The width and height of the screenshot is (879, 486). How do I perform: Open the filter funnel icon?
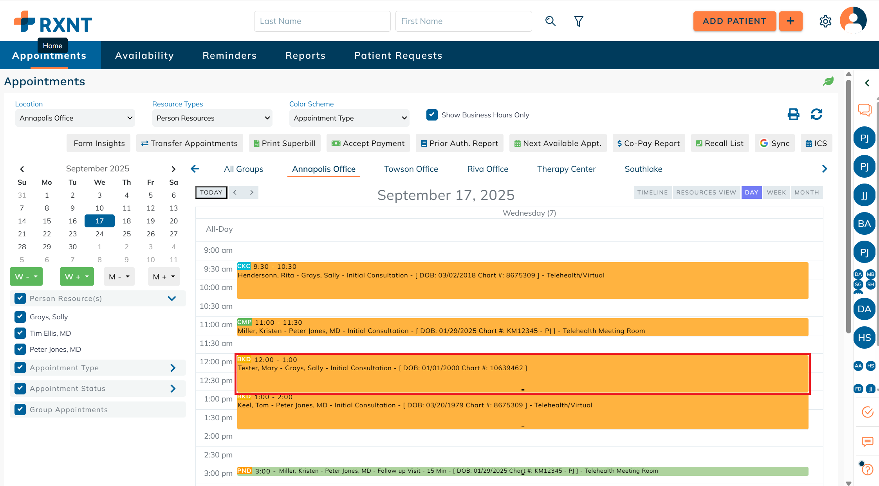pyautogui.click(x=578, y=21)
